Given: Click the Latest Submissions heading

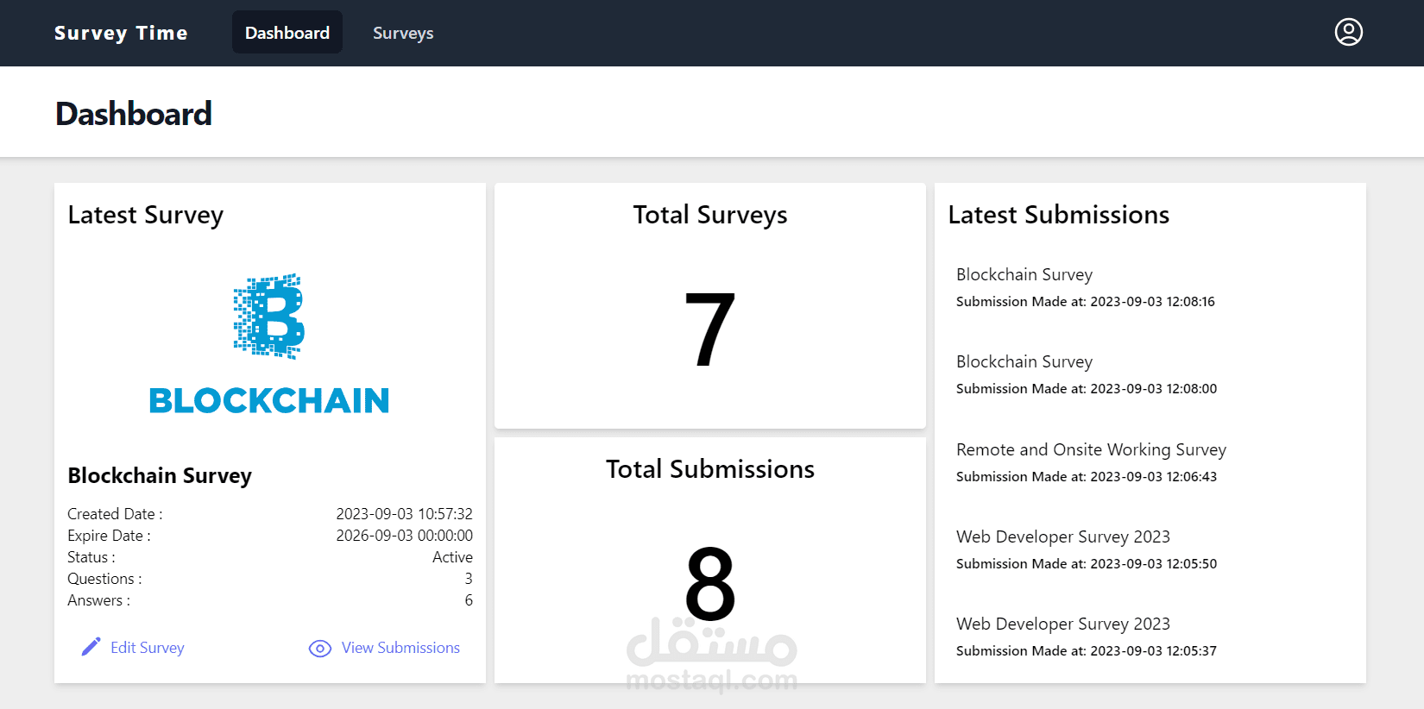Looking at the screenshot, I should click(x=1059, y=215).
